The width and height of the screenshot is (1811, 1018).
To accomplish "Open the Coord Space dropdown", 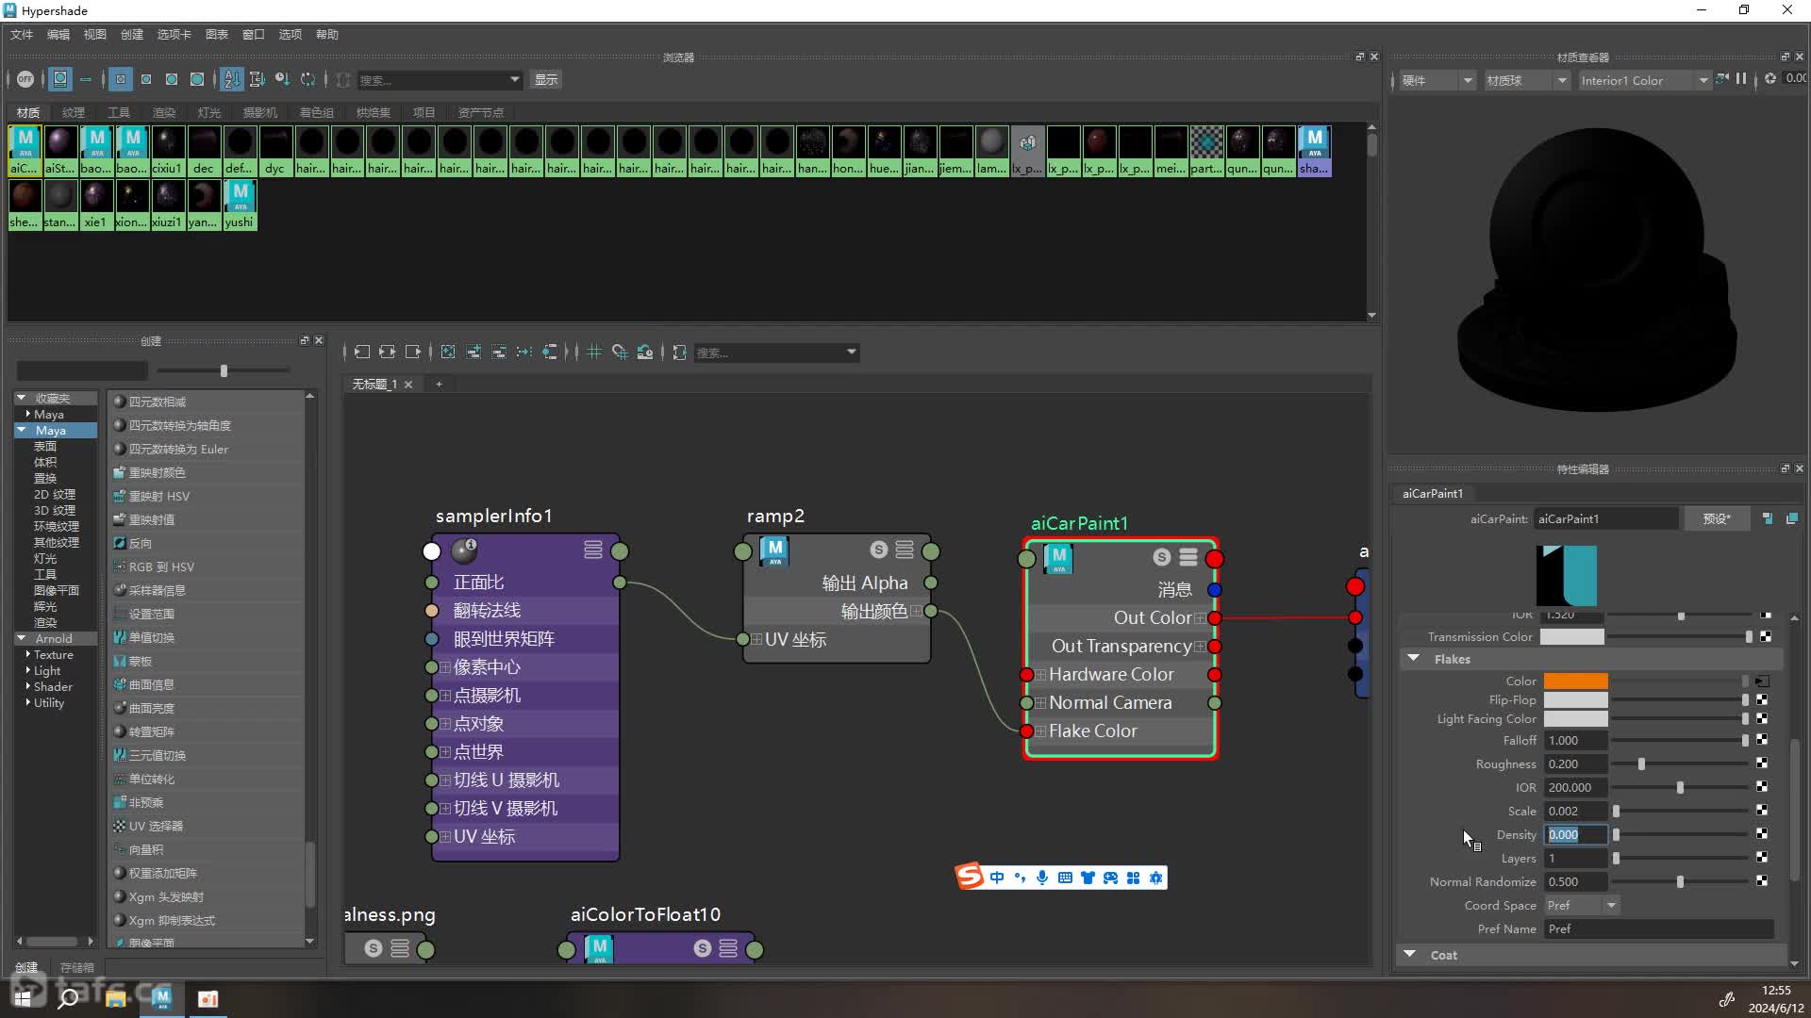I will click(1583, 906).
